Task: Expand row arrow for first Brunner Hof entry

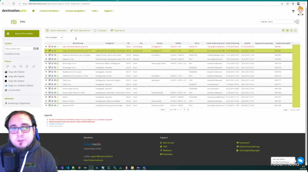Action: 46,47
